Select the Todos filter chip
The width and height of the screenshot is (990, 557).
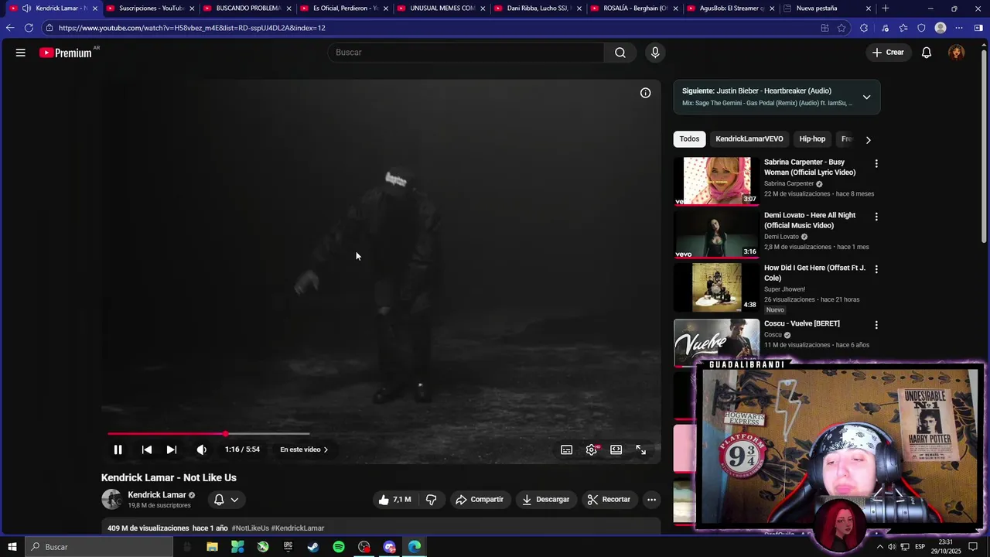[x=689, y=139]
